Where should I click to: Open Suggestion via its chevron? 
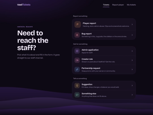coord(132,85)
